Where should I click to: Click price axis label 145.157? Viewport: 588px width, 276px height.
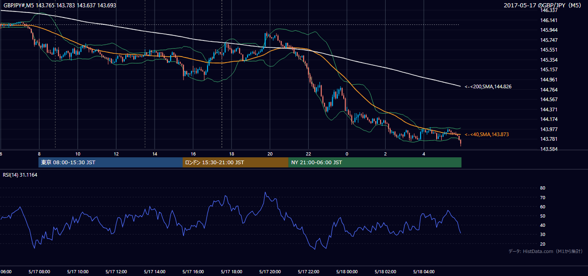click(548, 69)
